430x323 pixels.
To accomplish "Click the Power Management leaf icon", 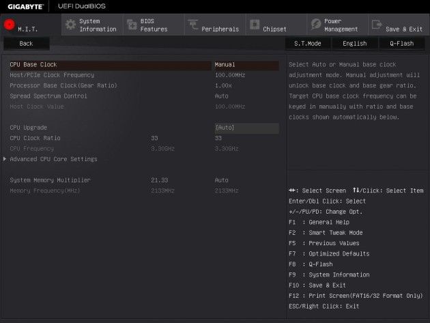I will [x=316, y=25].
